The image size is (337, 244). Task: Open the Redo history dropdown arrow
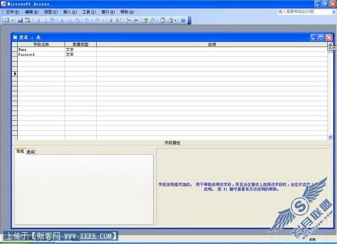[x=103, y=20]
